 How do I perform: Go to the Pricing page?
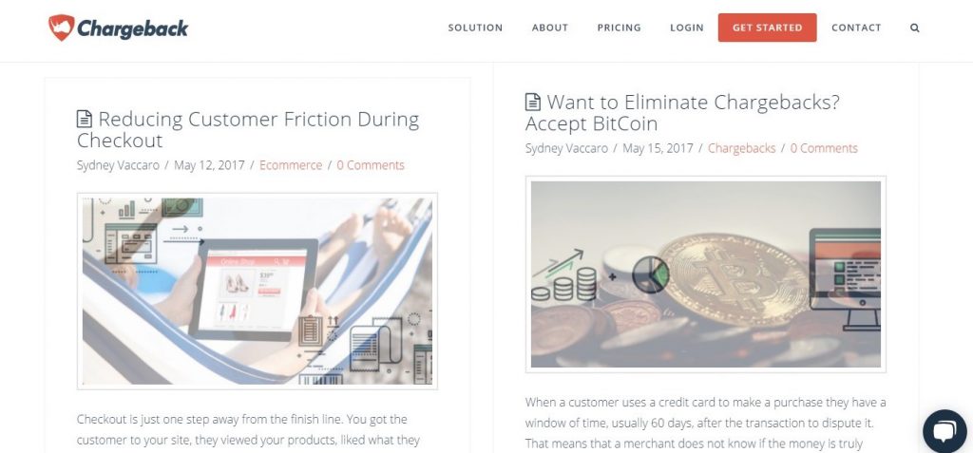click(x=619, y=28)
